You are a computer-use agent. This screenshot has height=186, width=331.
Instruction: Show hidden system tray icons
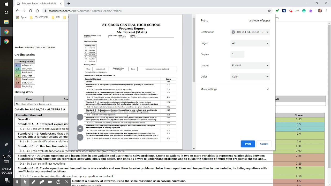tap(9, 151)
